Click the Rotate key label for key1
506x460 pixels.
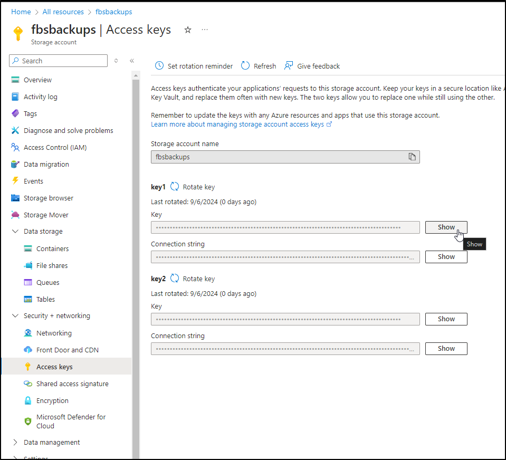pyautogui.click(x=199, y=187)
